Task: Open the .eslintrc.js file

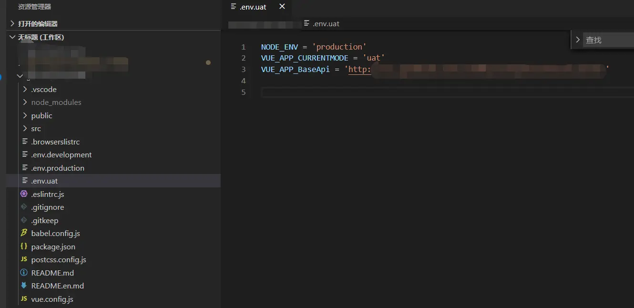Action: point(113,194)
